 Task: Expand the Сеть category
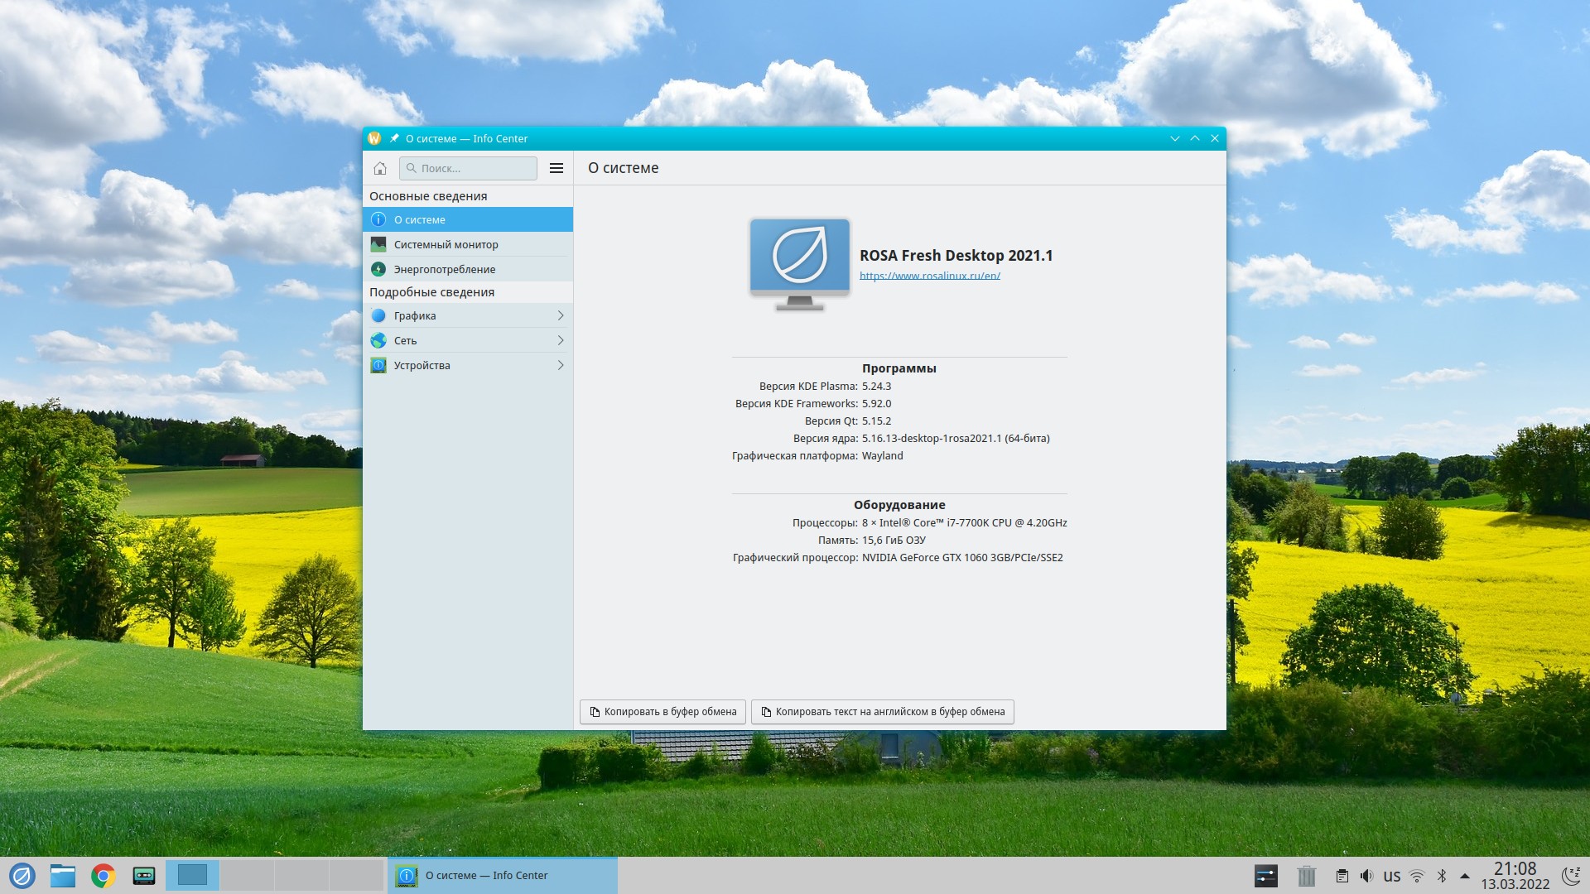point(468,340)
